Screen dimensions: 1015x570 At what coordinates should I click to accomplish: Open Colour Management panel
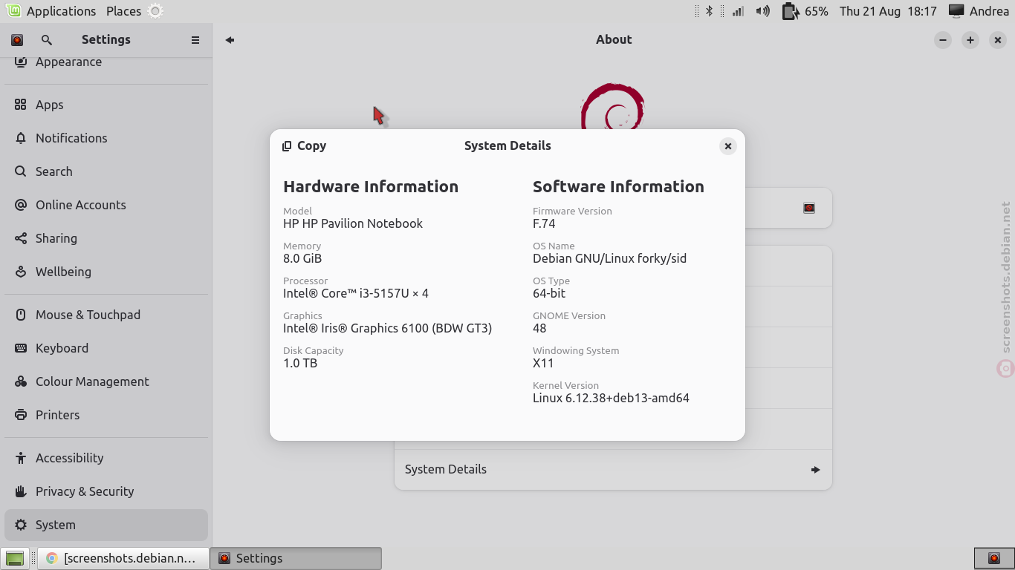[106, 381]
